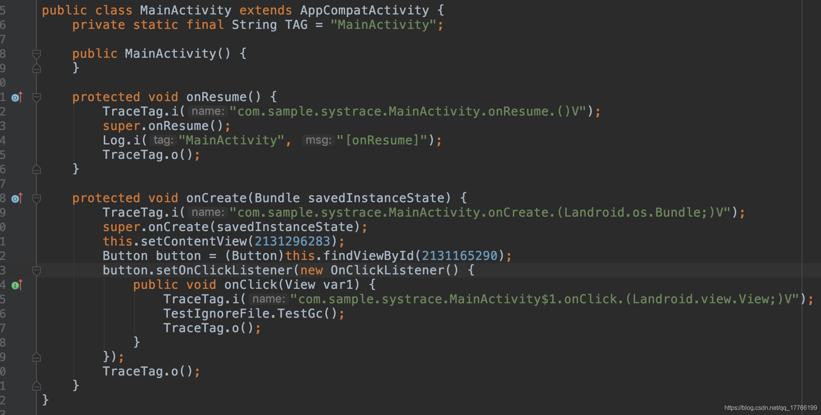Click the TestIgnoreFile.TestGc() call
The width and height of the screenshot is (821, 415).
click(250, 314)
